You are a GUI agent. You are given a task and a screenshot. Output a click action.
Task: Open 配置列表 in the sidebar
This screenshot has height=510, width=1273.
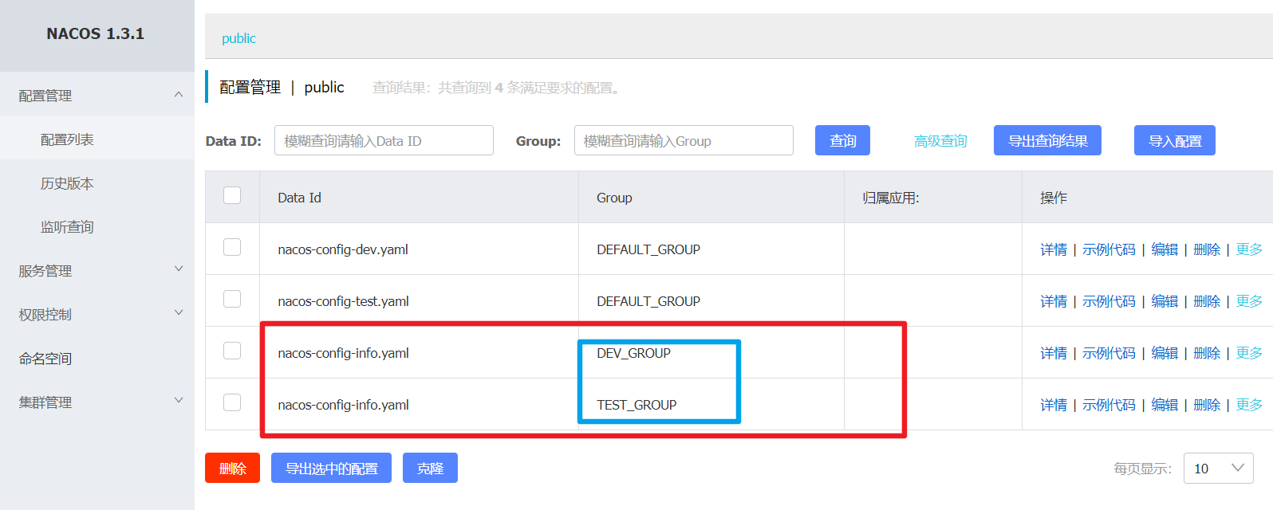[67, 139]
